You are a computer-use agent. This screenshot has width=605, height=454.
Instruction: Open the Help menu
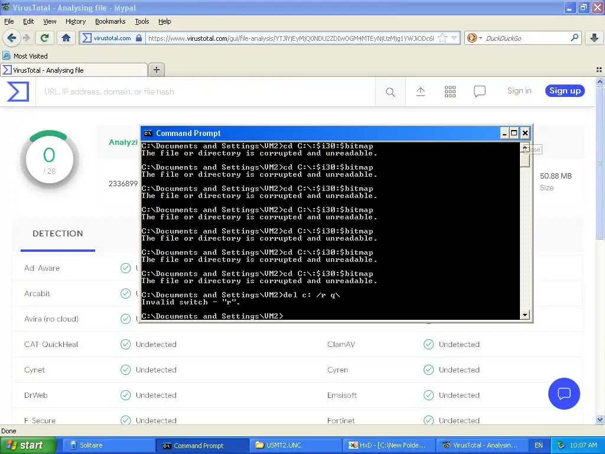(x=164, y=21)
